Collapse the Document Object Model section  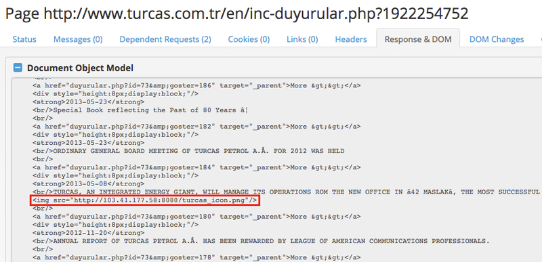pos(18,68)
